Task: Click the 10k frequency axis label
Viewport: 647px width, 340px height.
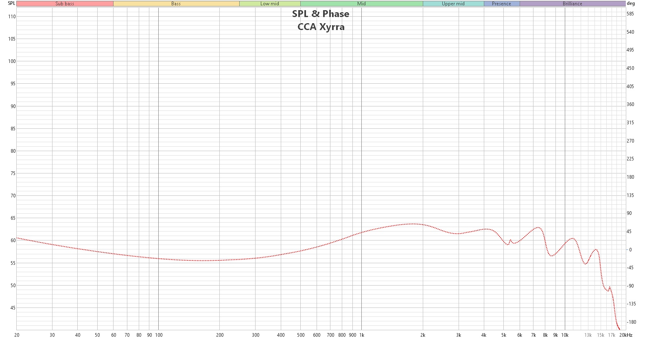Action: click(565, 335)
